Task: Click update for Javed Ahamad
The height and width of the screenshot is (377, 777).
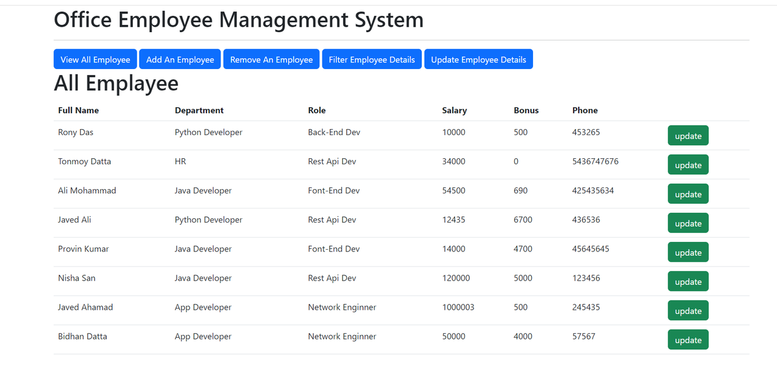Action: pos(688,310)
